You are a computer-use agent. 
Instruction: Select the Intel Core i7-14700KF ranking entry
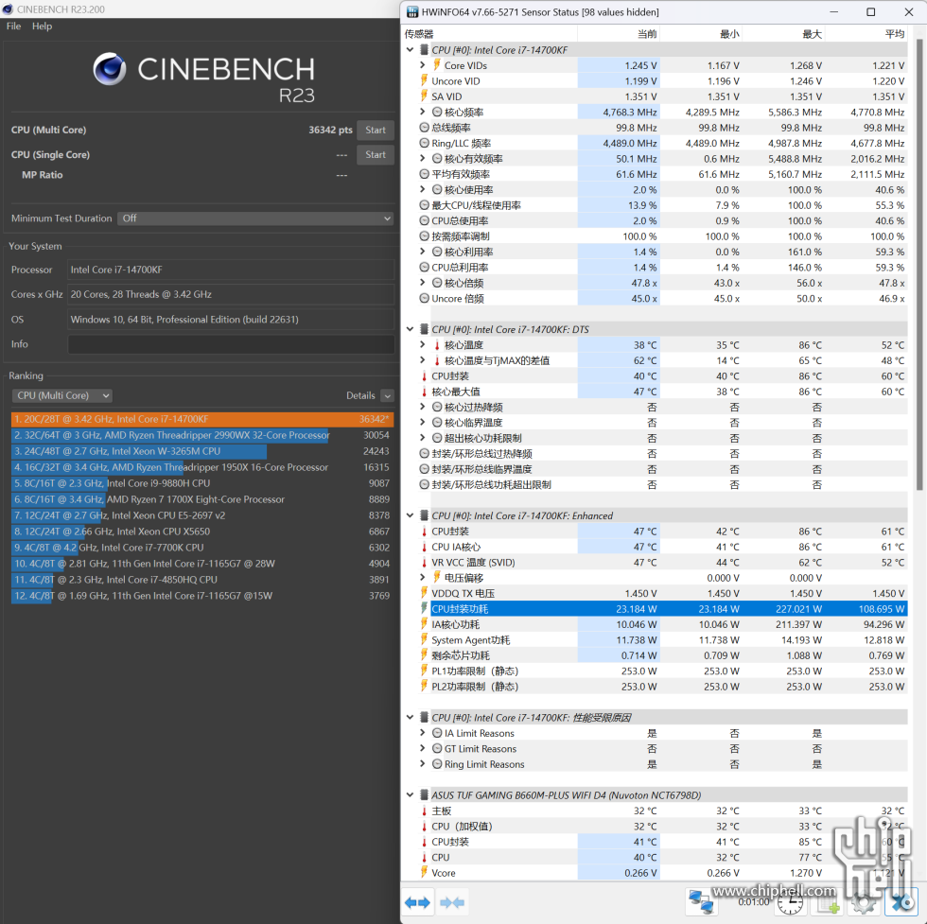click(202, 419)
